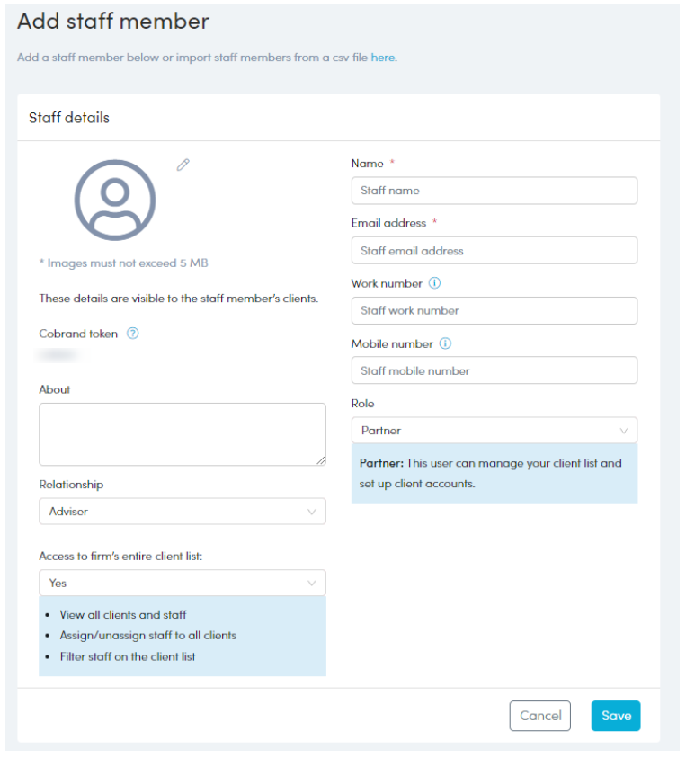This screenshot has height=758, width=686.
Task: Click the Save button
Action: coord(616,716)
